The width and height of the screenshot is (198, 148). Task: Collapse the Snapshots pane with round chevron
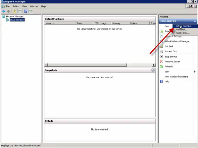click(153, 70)
